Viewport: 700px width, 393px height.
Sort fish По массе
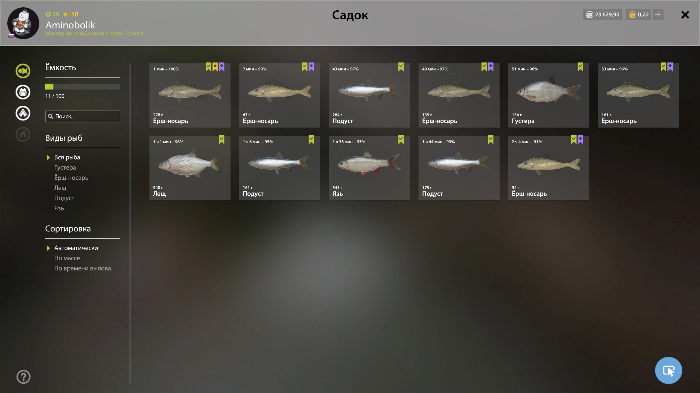[67, 258]
